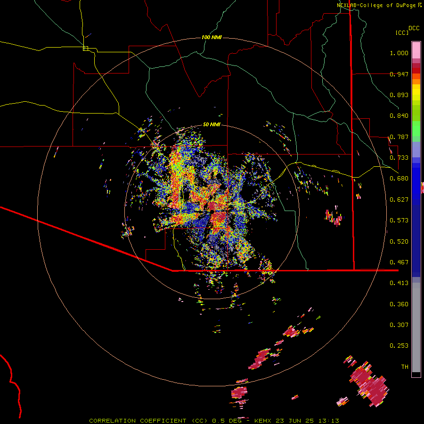The height and width of the screenshot is (424, 424).
Task: Pick the periwinkle segment of the color bar
Action: pyautogui.click(x=416, y=149)
